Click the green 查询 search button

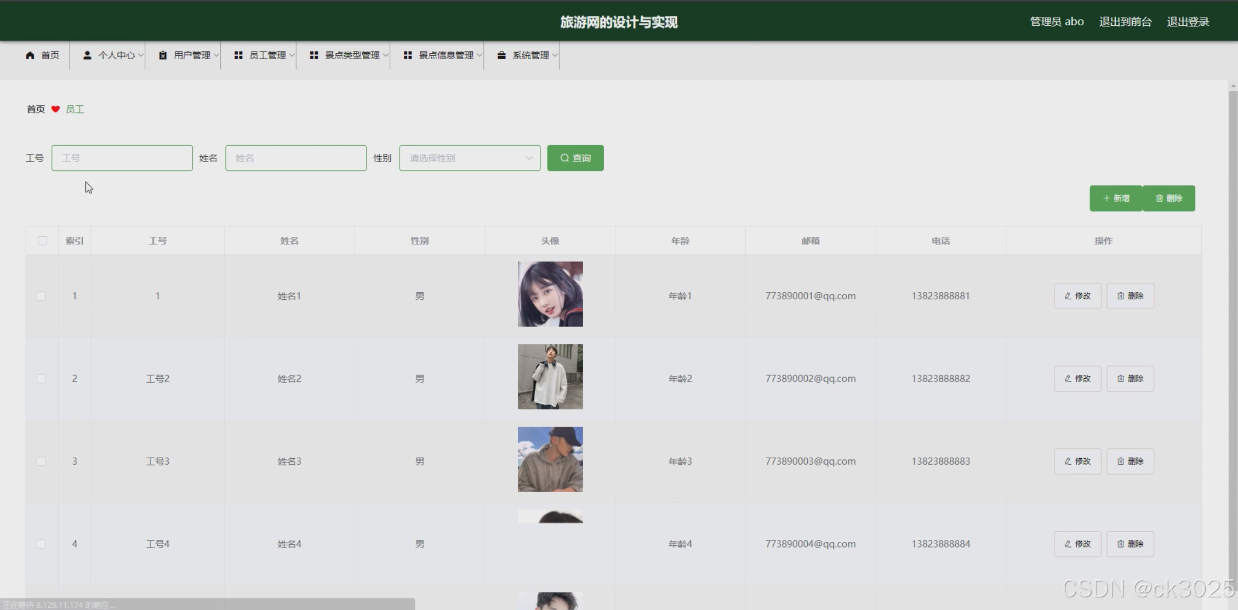click(575, 158)
